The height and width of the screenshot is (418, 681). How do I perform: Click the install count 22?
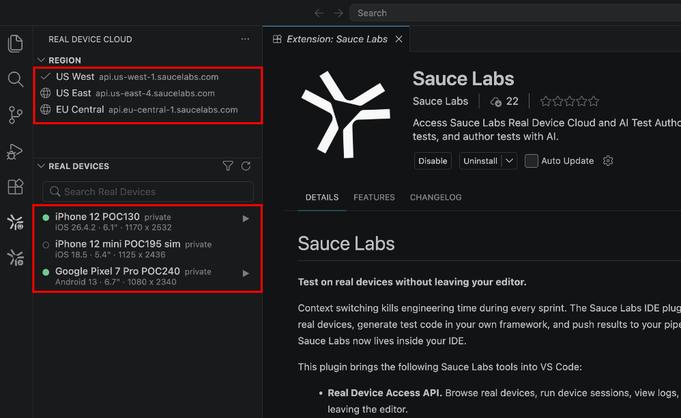point(512,101)
